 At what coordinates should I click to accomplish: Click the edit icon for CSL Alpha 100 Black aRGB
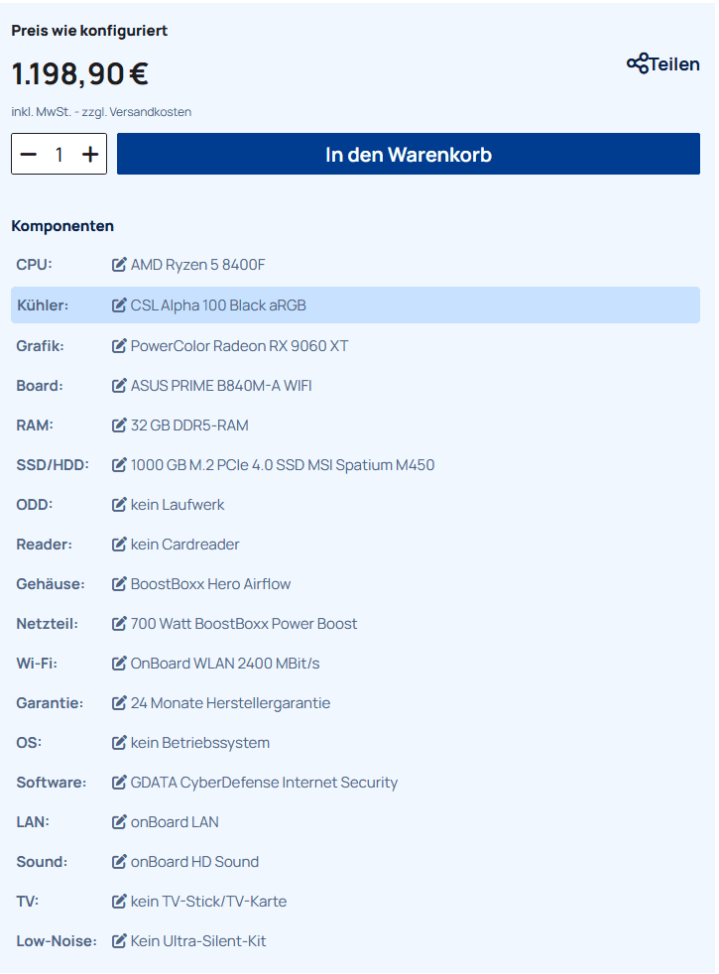click(119, 305)
